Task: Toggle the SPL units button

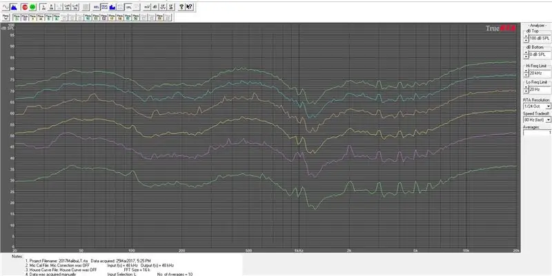Action: click(128, 7)
